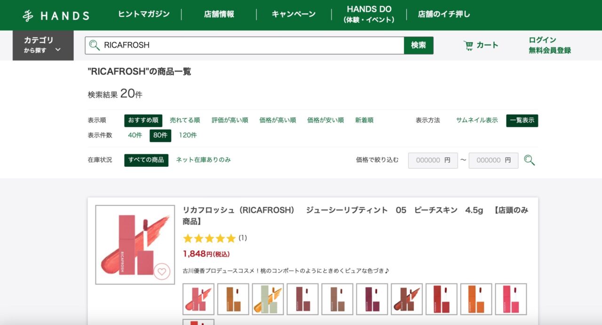Open the ヒントマガジン menu

pos(144,14)
